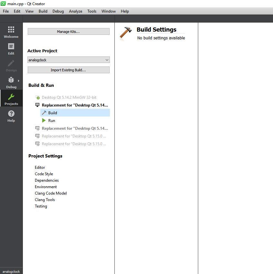The image size is (273, 274).
Task: Open the Analyze menu
Action: (75, 11)
